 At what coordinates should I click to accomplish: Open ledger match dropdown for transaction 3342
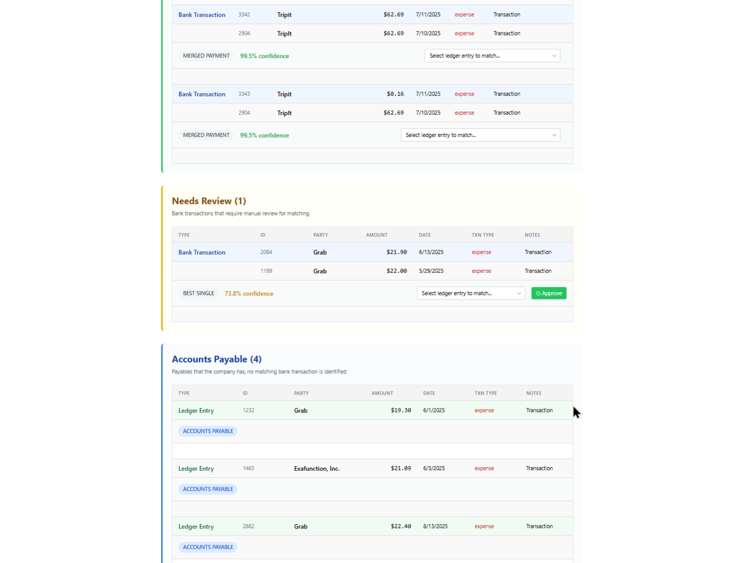[492, 56]
